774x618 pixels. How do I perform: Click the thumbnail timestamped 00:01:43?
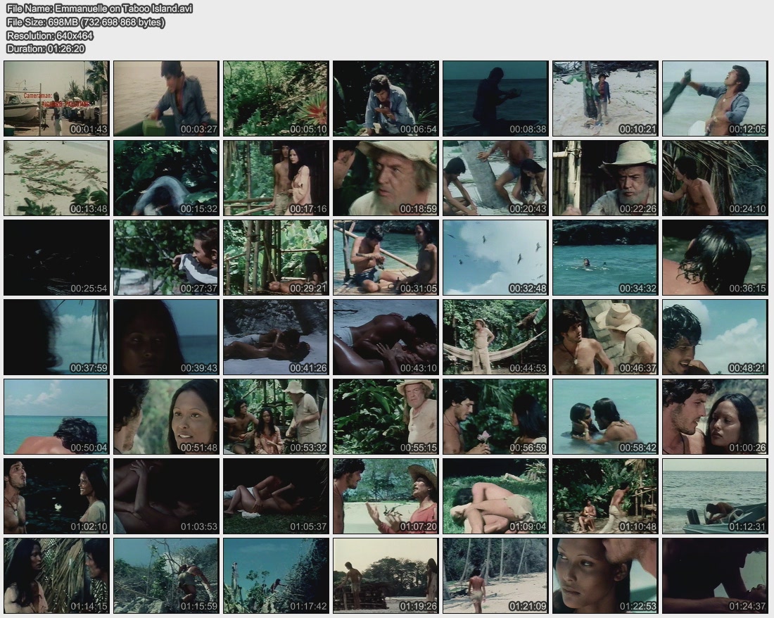click(x=56, y=98)
